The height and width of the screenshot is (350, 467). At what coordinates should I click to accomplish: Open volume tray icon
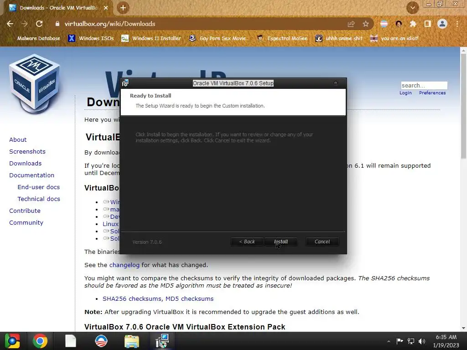(x=422, y=341)
